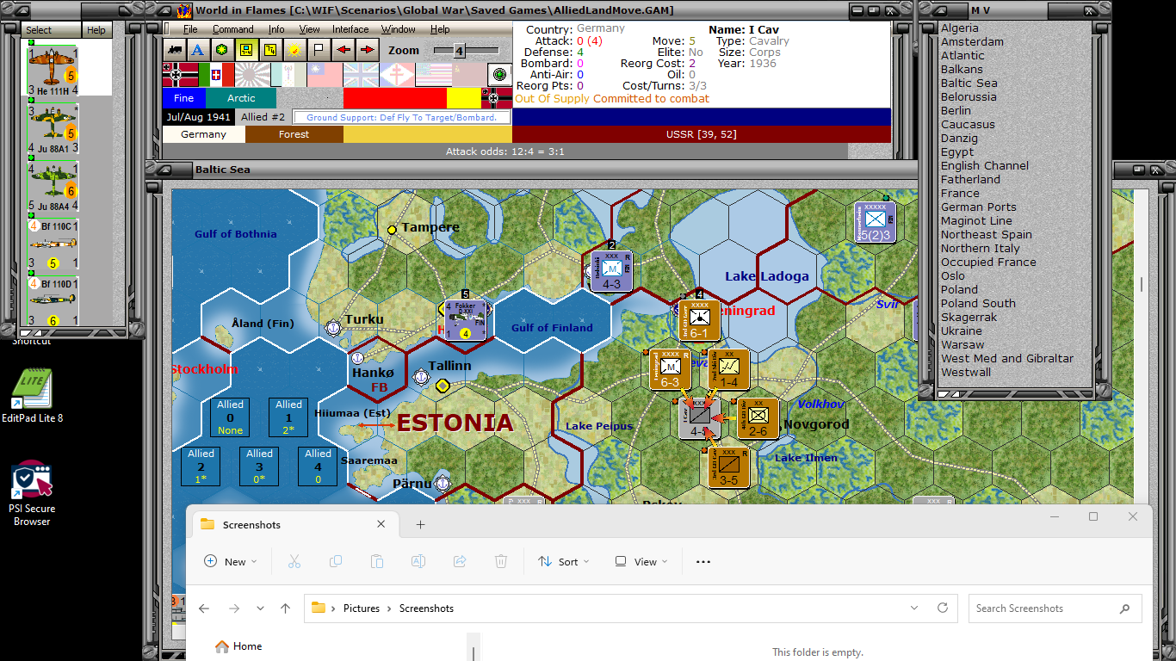
Task: Click the teal Arctic weather box
Action: pyautogui.click(x=241, y=98)
